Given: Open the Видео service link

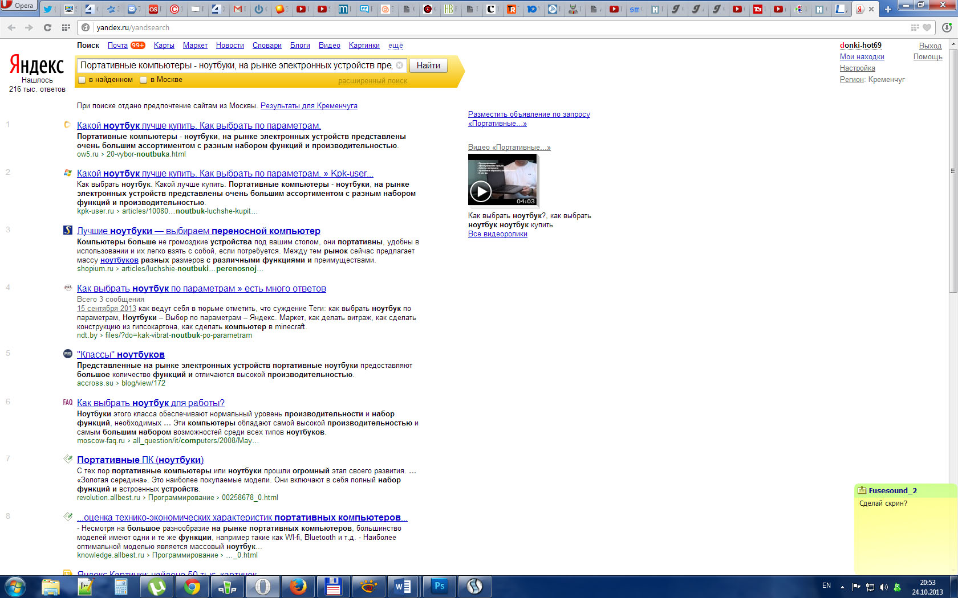Looking at the screenshot, I should point(330,46).
